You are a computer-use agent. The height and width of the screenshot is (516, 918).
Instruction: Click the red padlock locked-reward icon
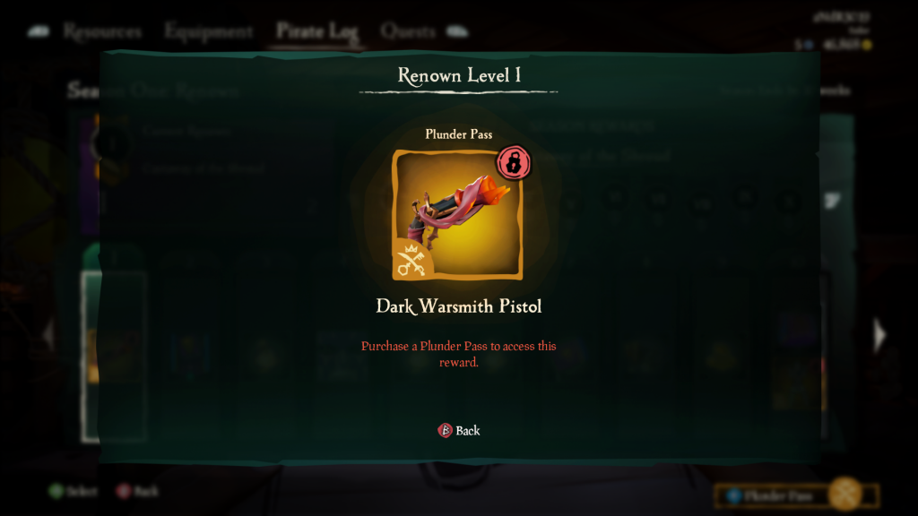tap(514, 163)
